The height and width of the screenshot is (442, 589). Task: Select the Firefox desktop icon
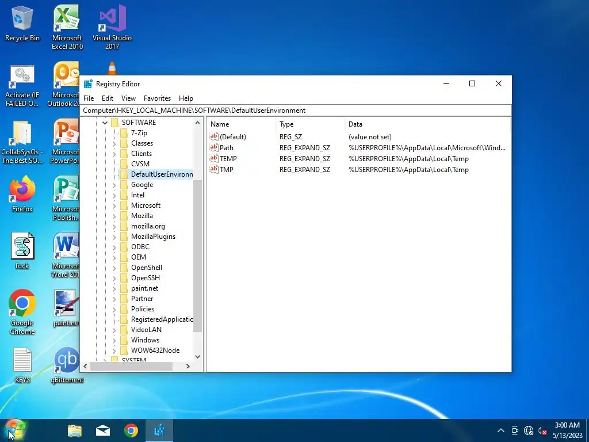pyautogui.click(x=22, y=195)
